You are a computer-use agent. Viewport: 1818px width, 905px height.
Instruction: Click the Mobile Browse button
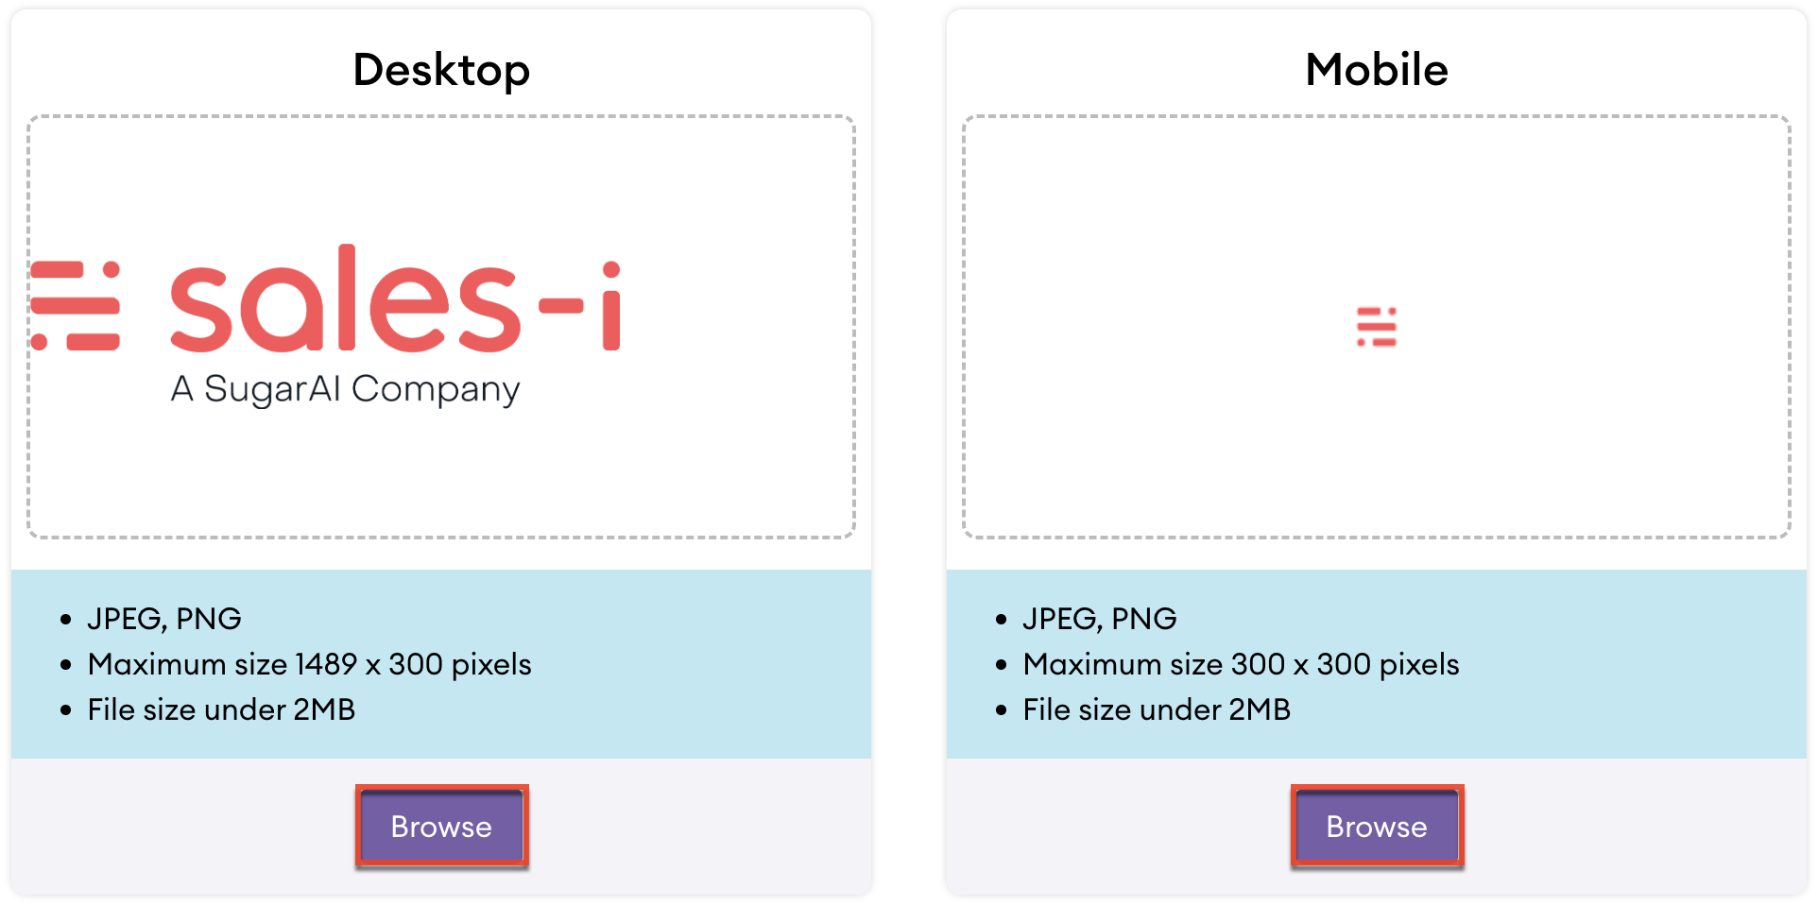[1377, 827]
